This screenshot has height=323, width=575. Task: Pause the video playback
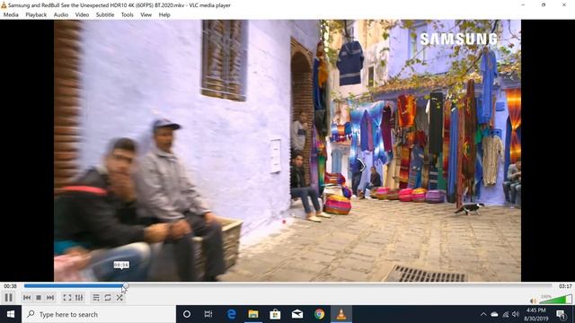[8, 298]
